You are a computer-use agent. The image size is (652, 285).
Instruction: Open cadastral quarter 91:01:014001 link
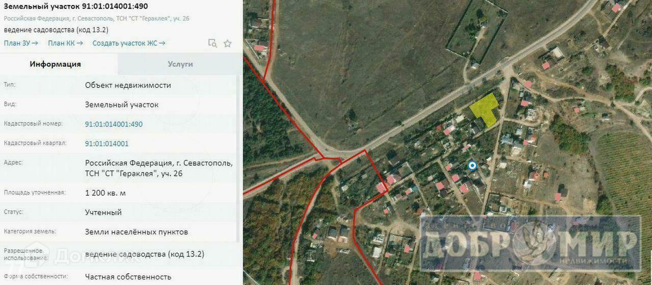click(x=106, y=144)
